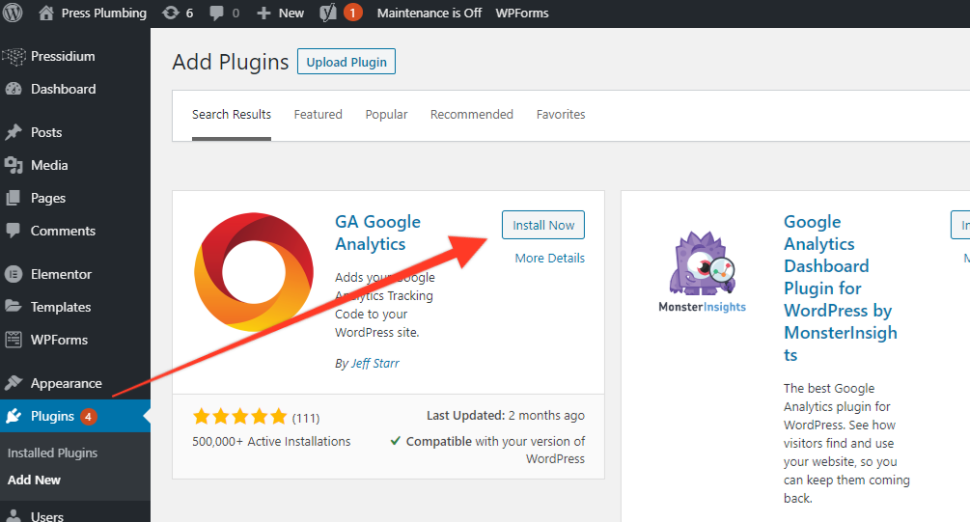
Task: Click the updates refresh icon
Action: [x=171, y=13]
